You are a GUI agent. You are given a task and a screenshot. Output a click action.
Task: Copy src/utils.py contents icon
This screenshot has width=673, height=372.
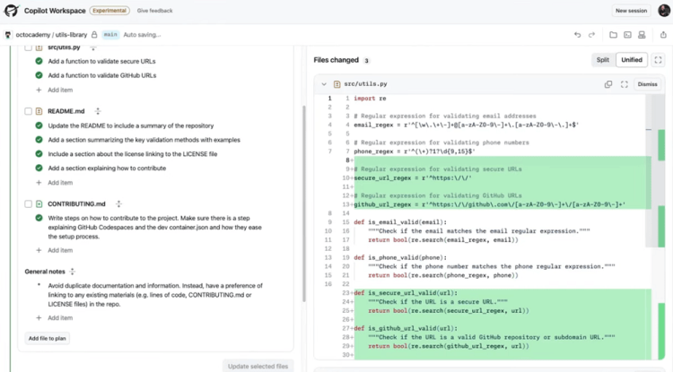click(x=608, y=84)
